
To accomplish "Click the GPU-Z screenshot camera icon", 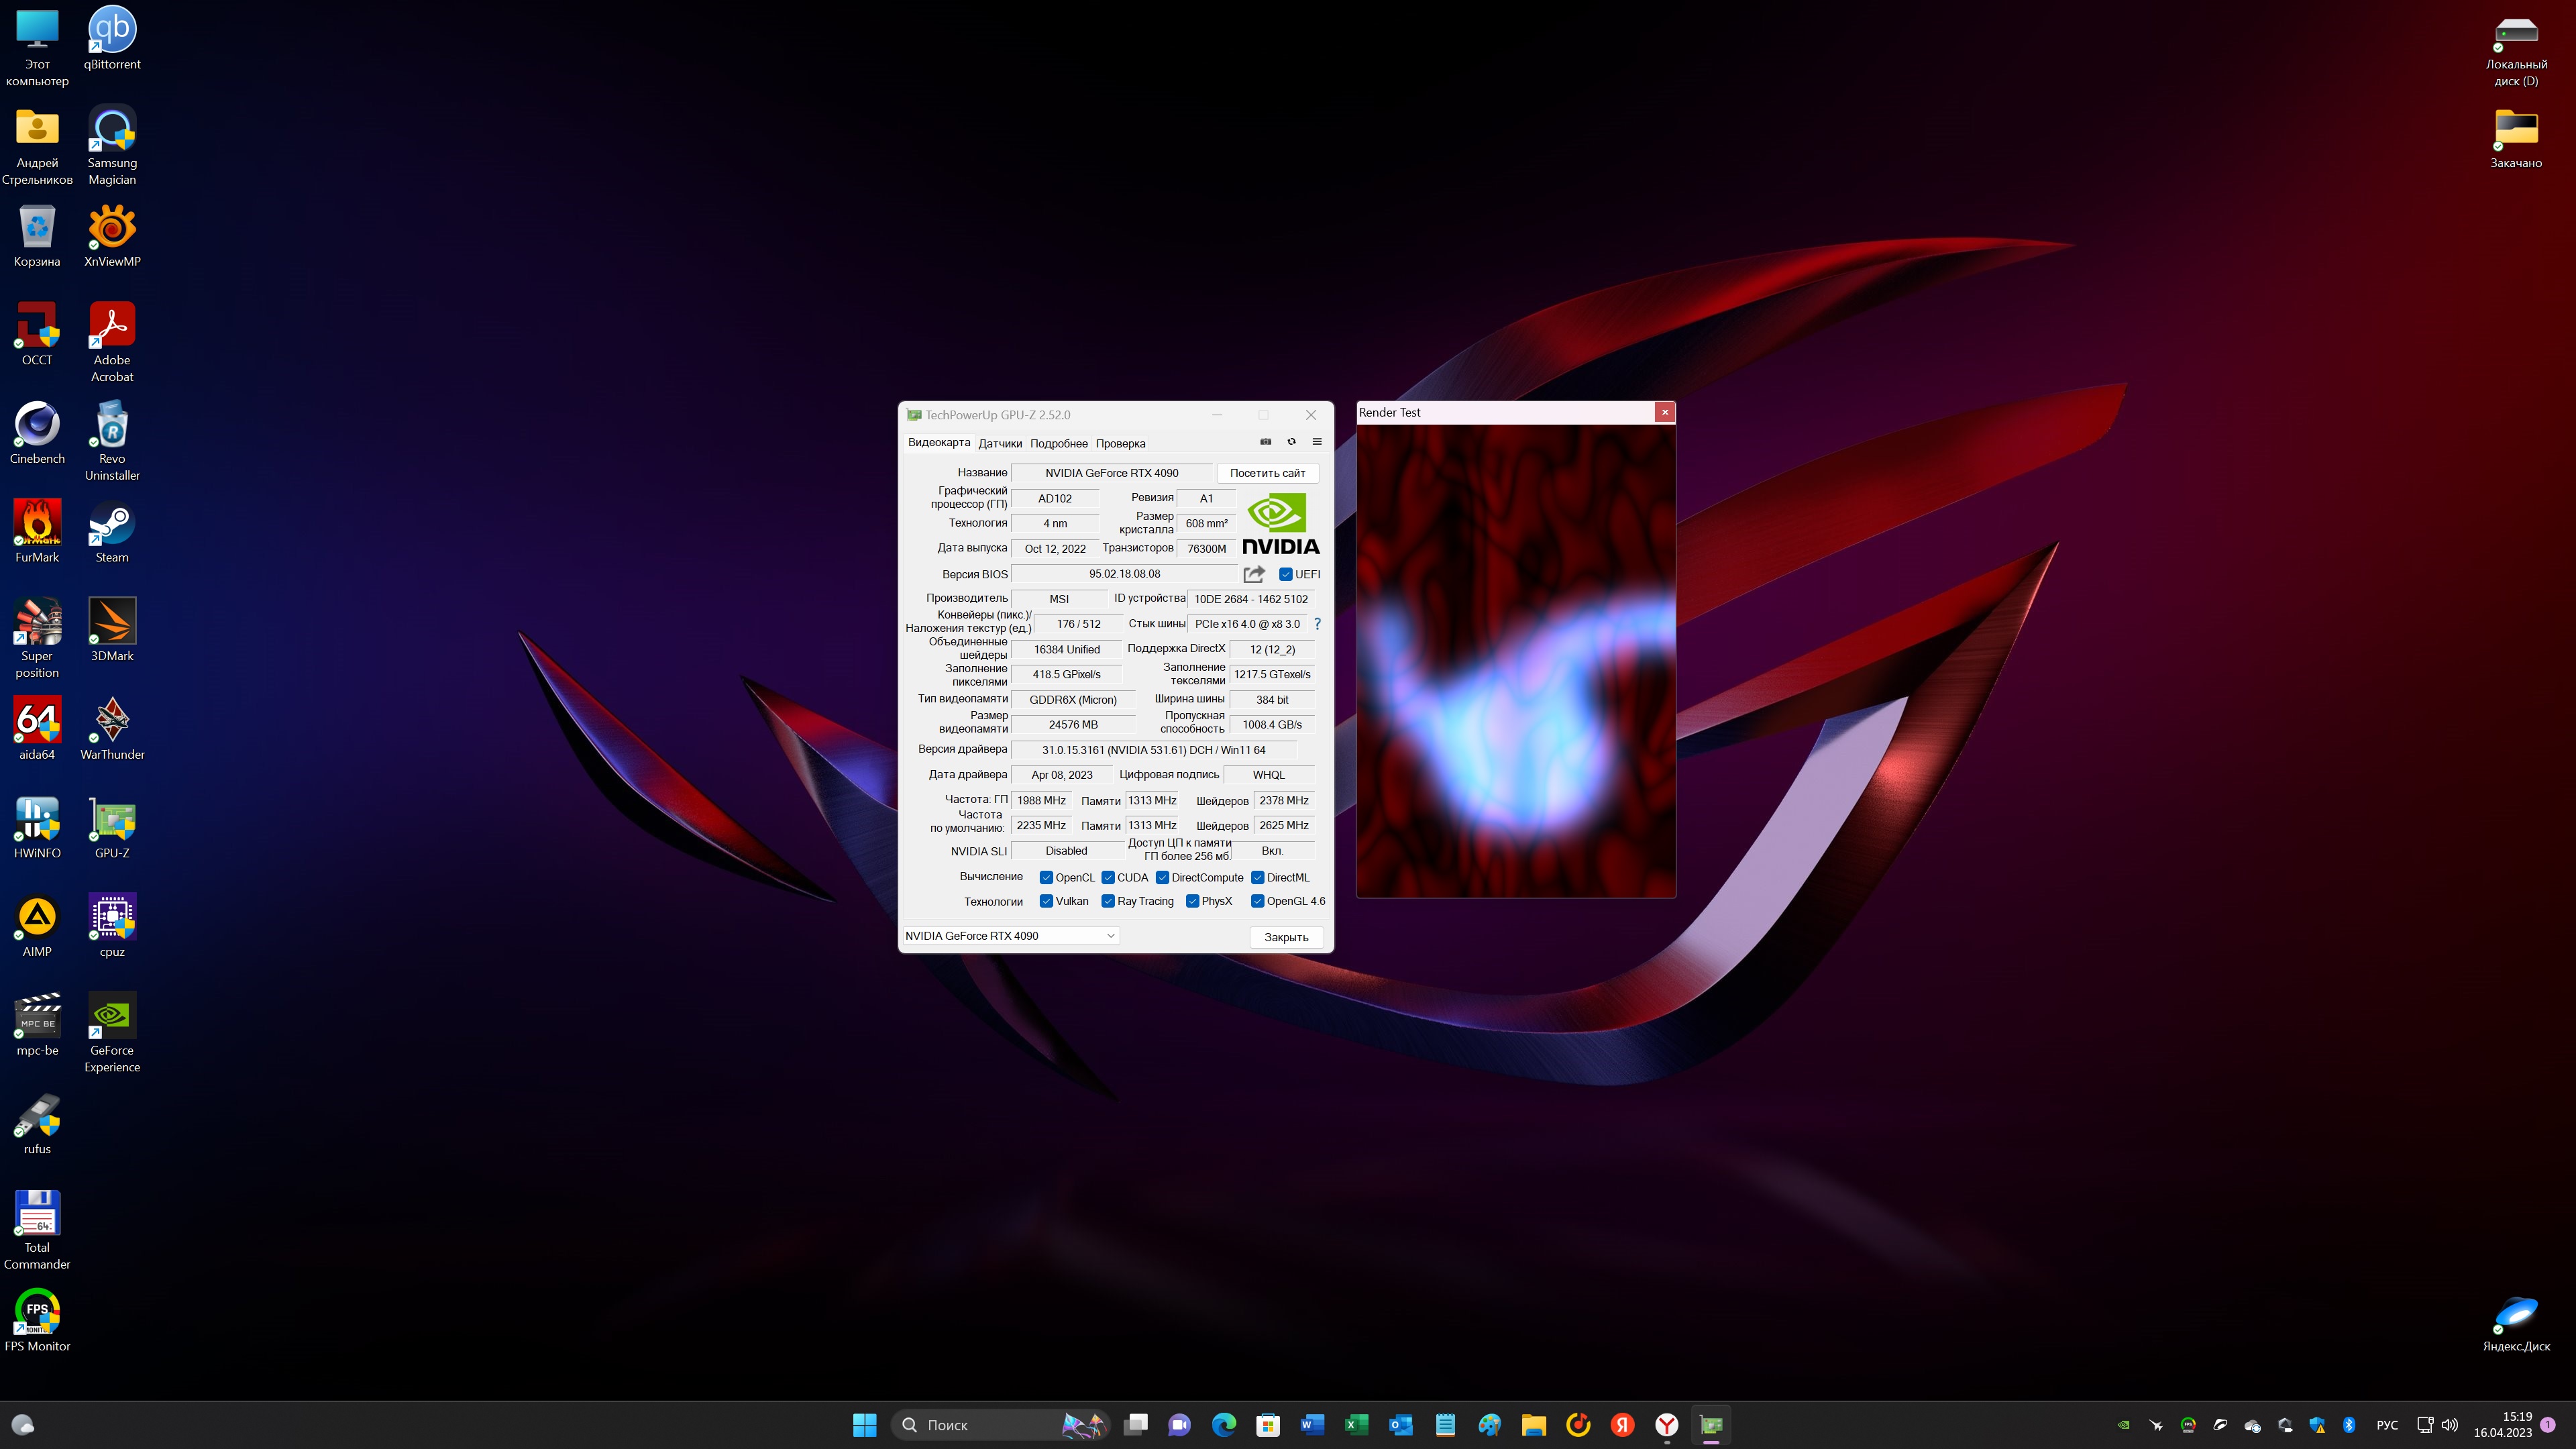I will 1265,442.
